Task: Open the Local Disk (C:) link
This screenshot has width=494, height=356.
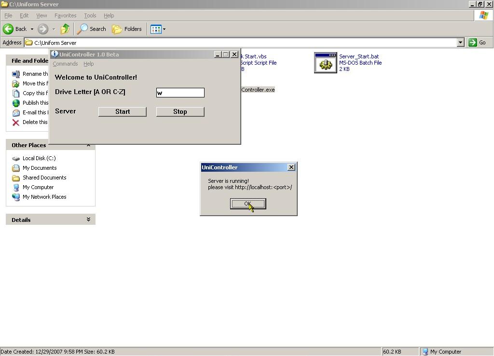Action: 39,158
